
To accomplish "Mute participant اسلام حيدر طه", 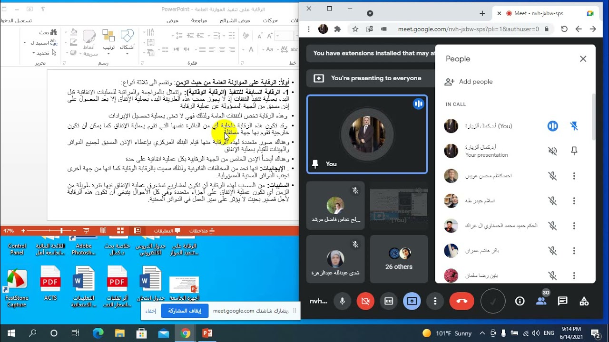I will [x=552, y=201].
